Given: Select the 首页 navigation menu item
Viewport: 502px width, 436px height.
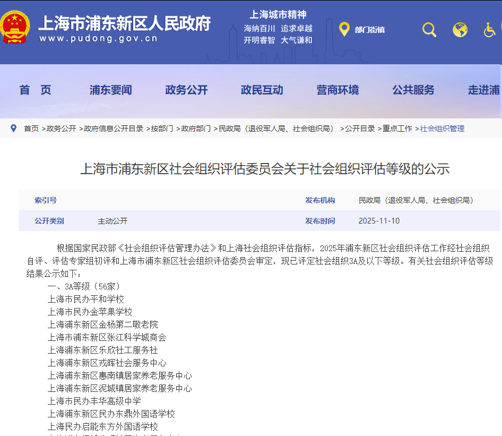Looking at the screenshot, I should [x=34, y=91].
